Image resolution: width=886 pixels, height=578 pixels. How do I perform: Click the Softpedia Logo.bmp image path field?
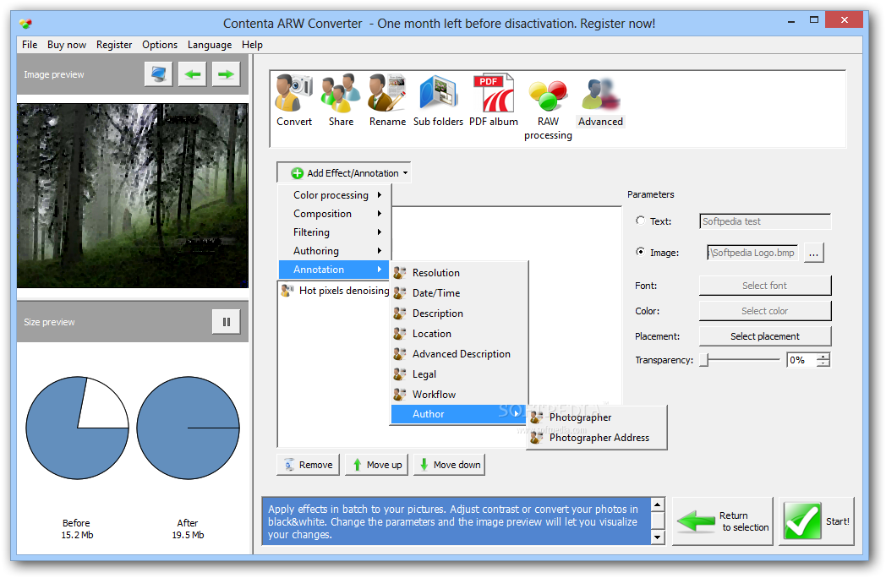[x=752, y=254]
